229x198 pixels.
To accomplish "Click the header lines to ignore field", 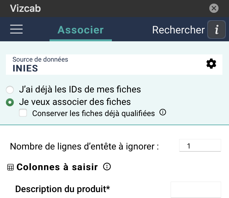I will (x=200, y=146).
